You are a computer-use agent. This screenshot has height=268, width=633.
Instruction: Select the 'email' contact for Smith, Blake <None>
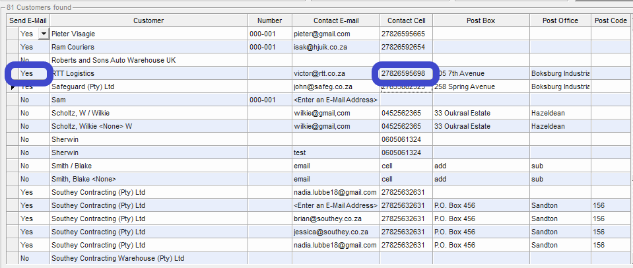click(336, 179)
